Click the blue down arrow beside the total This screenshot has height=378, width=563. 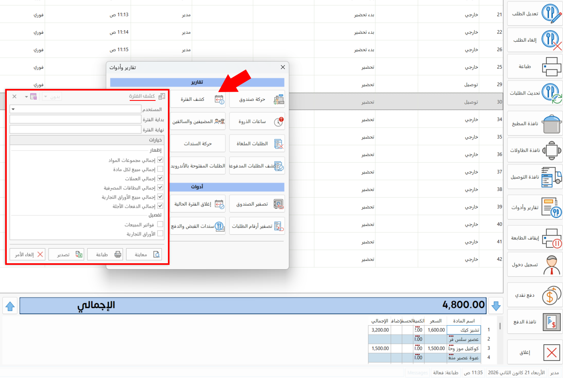click(x=496, y=306)
